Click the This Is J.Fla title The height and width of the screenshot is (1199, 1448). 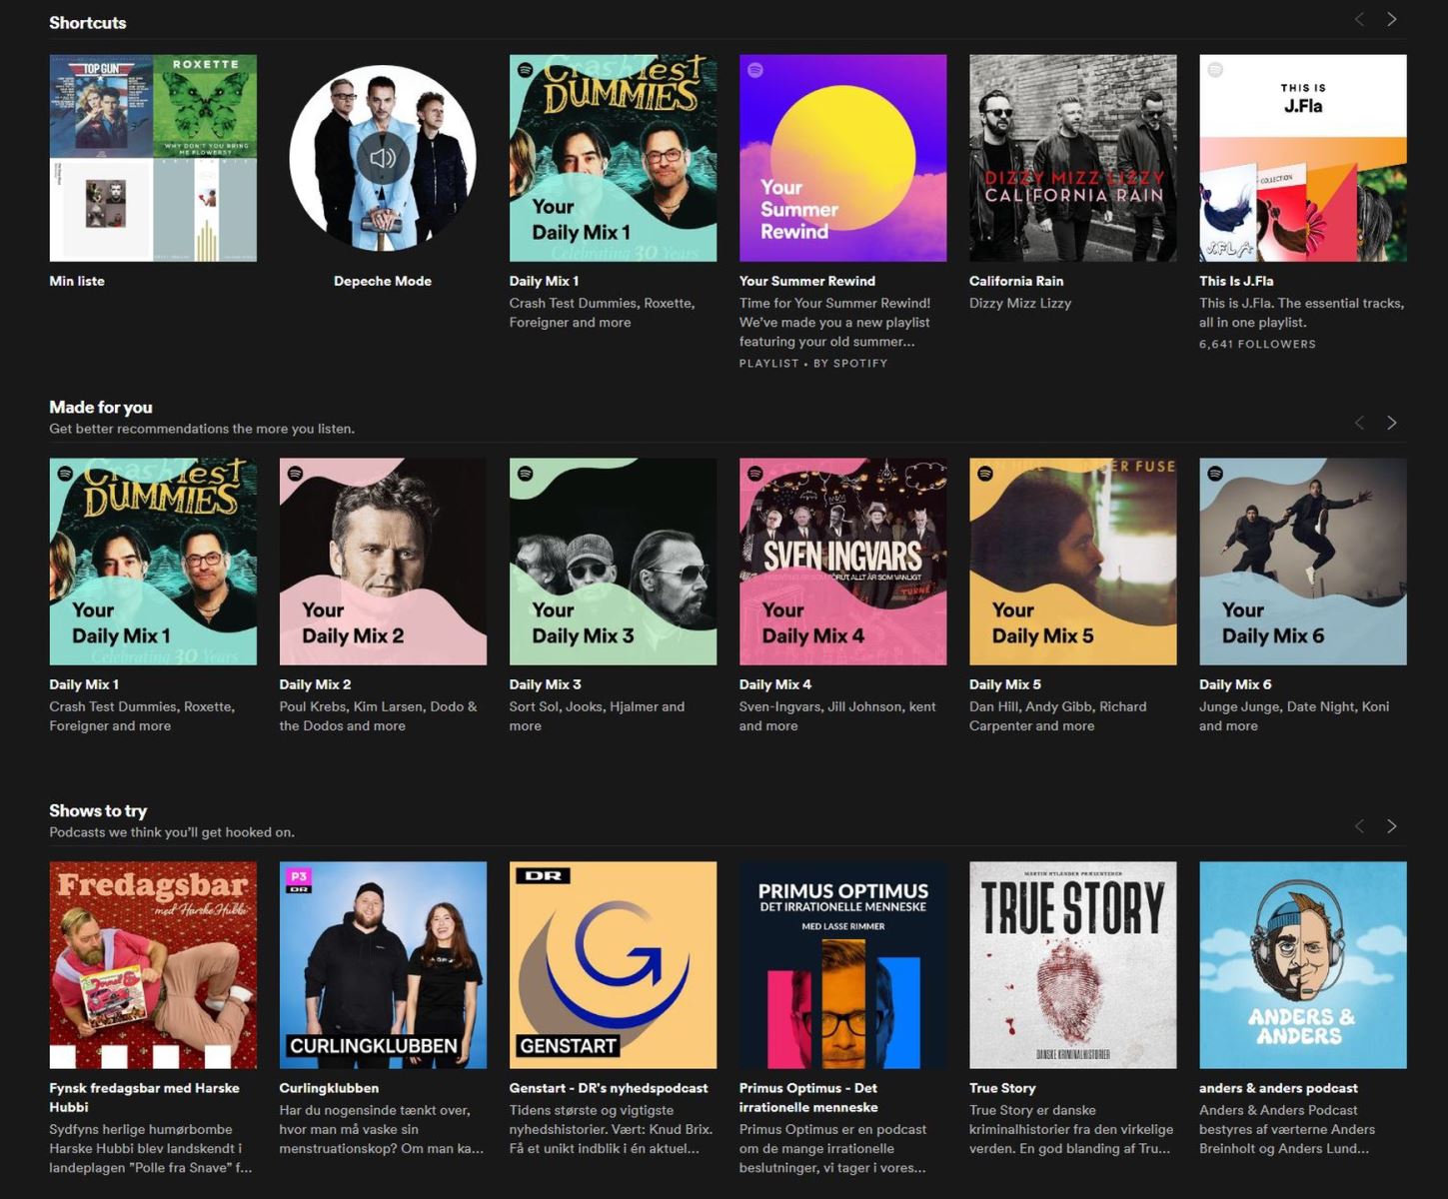(1236, 281)
